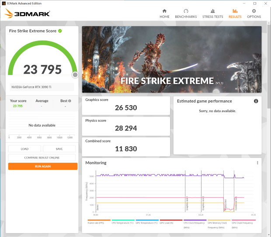Toggle GPU Temperature legend swatch
The height and width of the screenshot is (237, 271).
pos(147,220)
